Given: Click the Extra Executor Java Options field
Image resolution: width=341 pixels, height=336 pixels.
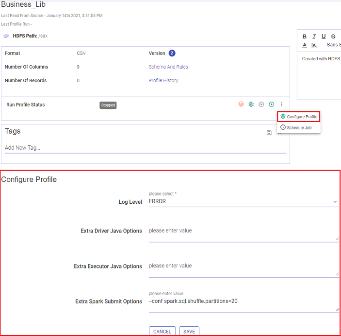Looking at the screenshot, I should pos(244,269).
